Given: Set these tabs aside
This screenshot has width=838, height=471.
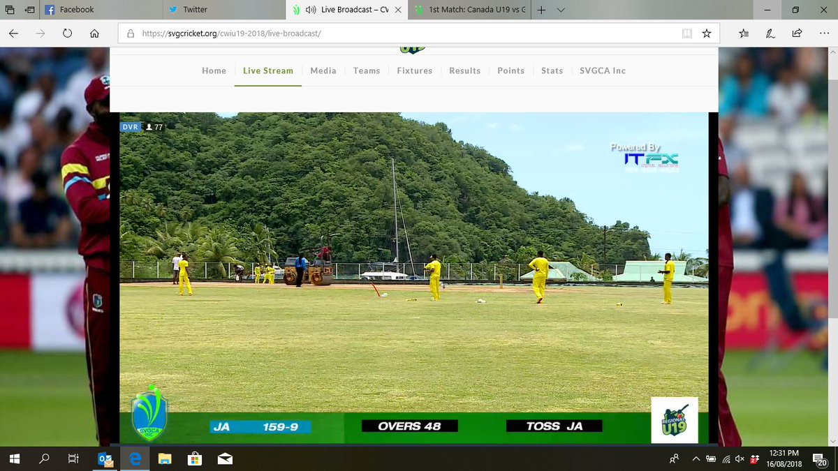Looking at the screenshot, I should click(29, 10).
